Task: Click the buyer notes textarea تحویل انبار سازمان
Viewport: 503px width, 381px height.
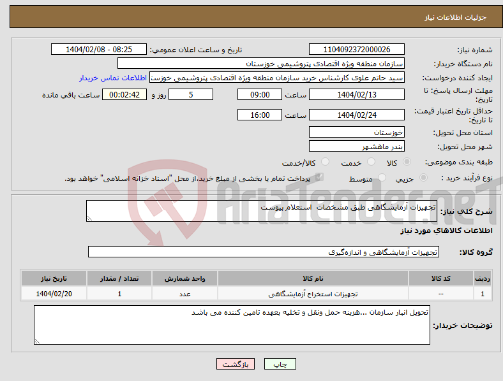Action: coord(232,325)
